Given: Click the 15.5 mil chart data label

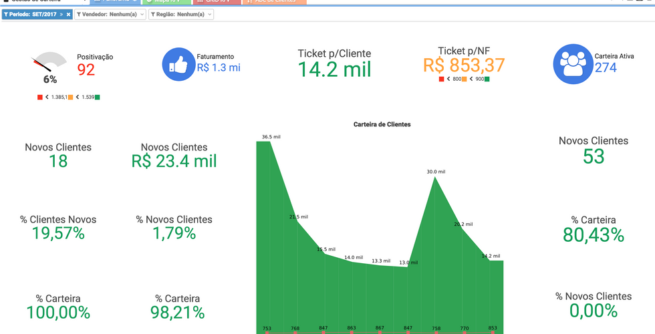Looking at the screenshot, I should point(326,249).
